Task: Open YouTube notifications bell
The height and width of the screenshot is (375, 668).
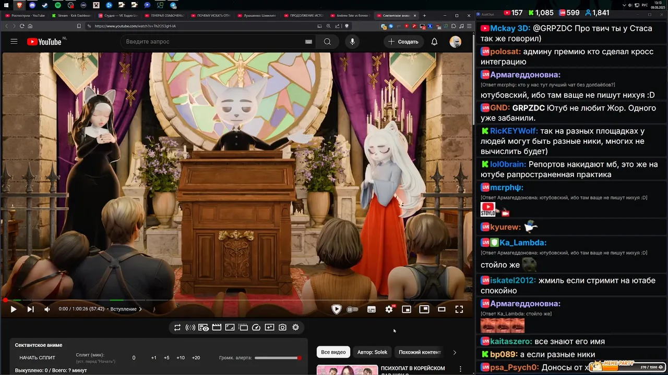Action: coord(434,42)
